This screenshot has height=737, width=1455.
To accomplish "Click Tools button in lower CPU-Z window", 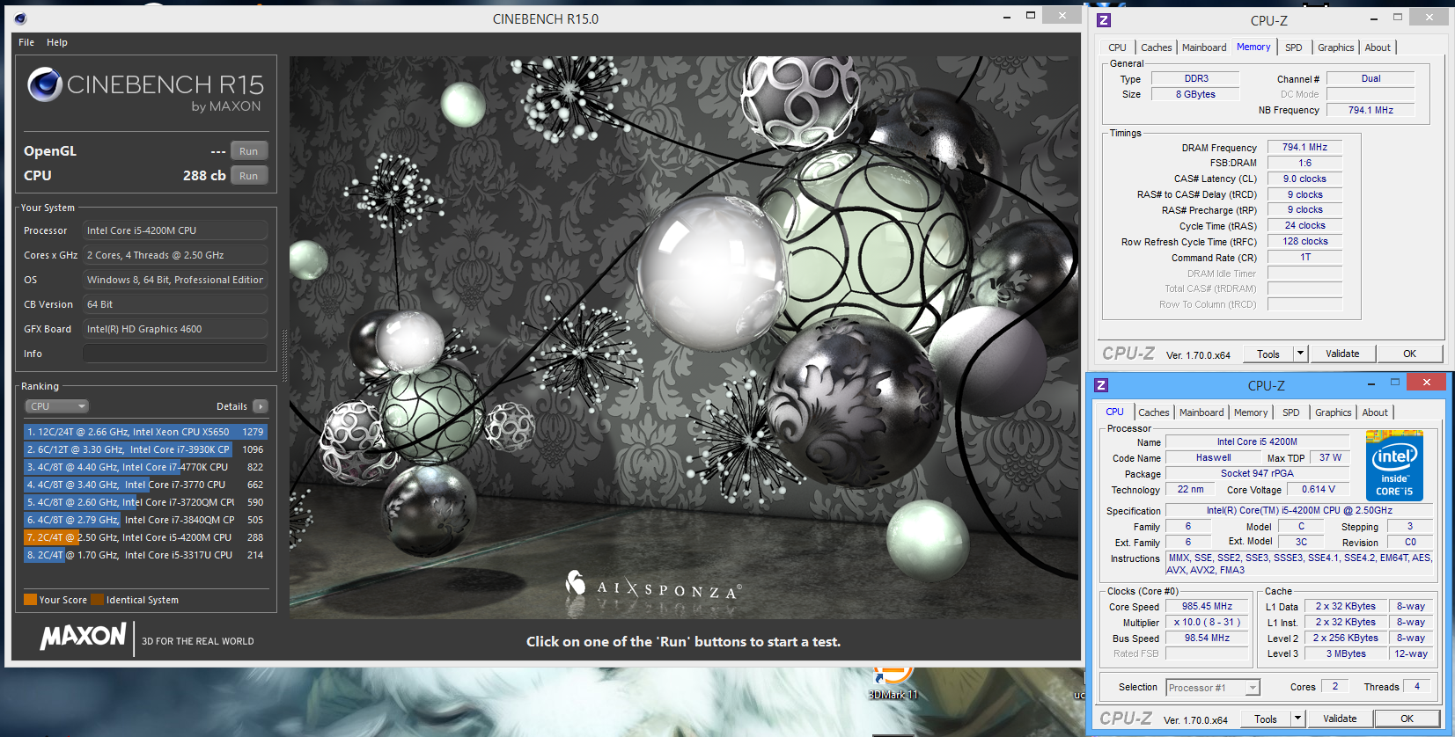I will 1266,719.
